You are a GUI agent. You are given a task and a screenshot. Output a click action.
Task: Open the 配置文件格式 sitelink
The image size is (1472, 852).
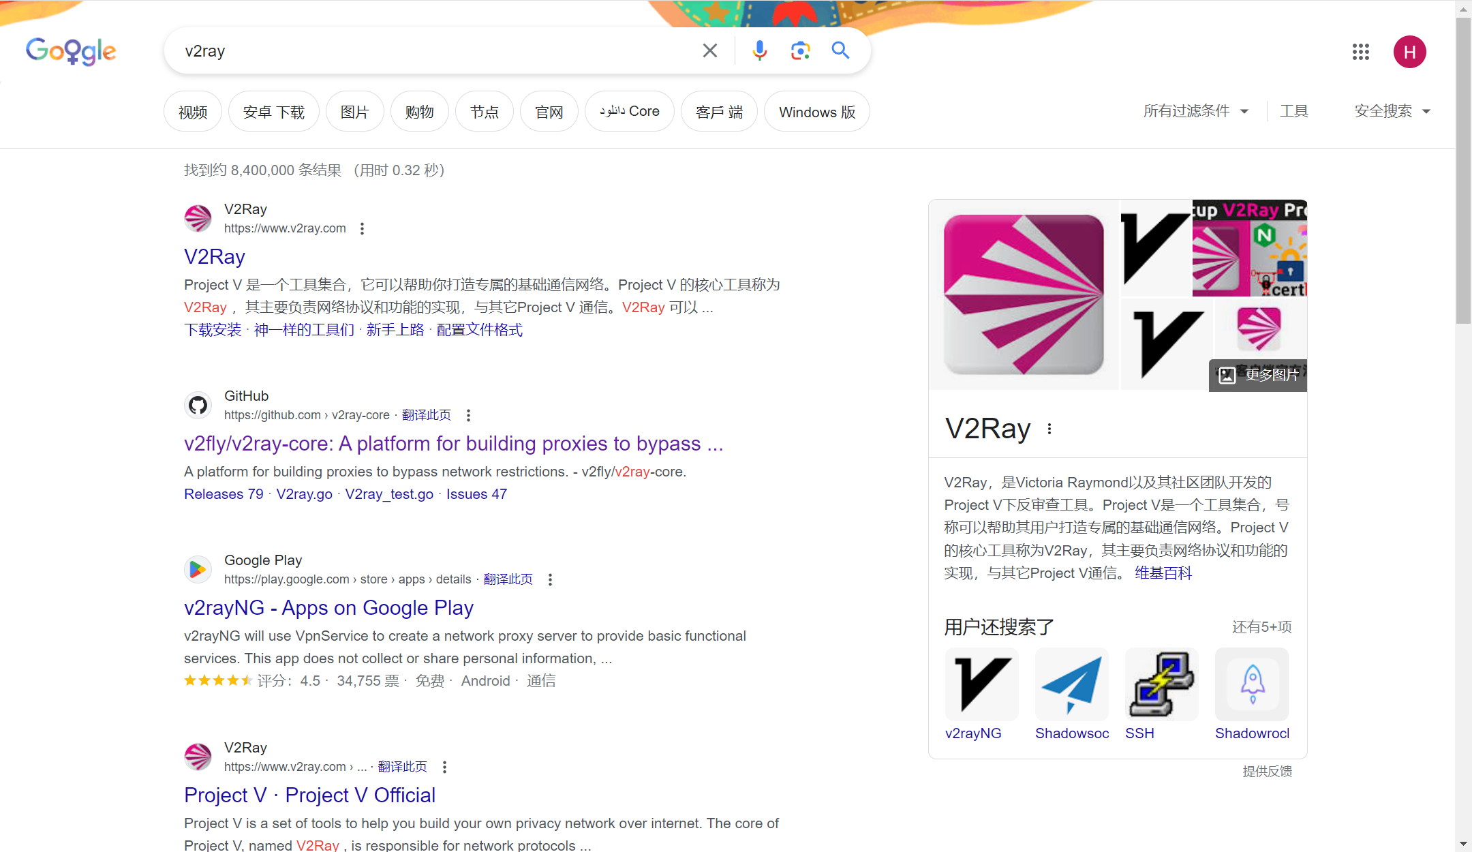click(x=480, y=330)
